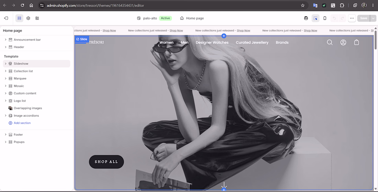Expand the Footer section chevron
The image size is (378, 192).
(x=5, y=134)
